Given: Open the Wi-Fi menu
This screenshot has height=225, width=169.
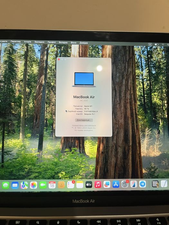Looking at the screenshot, I should [163, 45].
